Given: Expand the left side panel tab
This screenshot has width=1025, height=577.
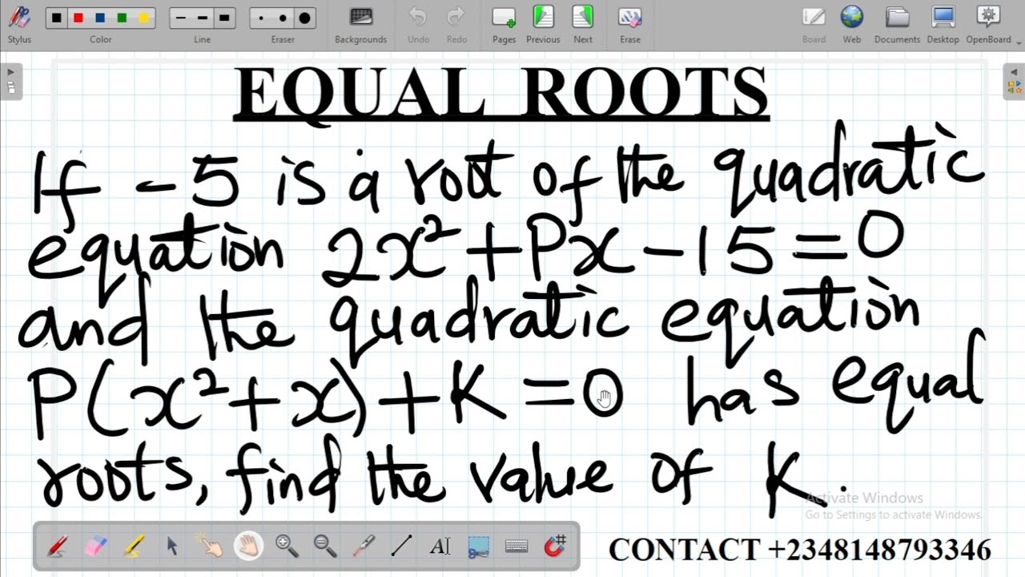Looking at the screenshot, I should tap(11, 81).
